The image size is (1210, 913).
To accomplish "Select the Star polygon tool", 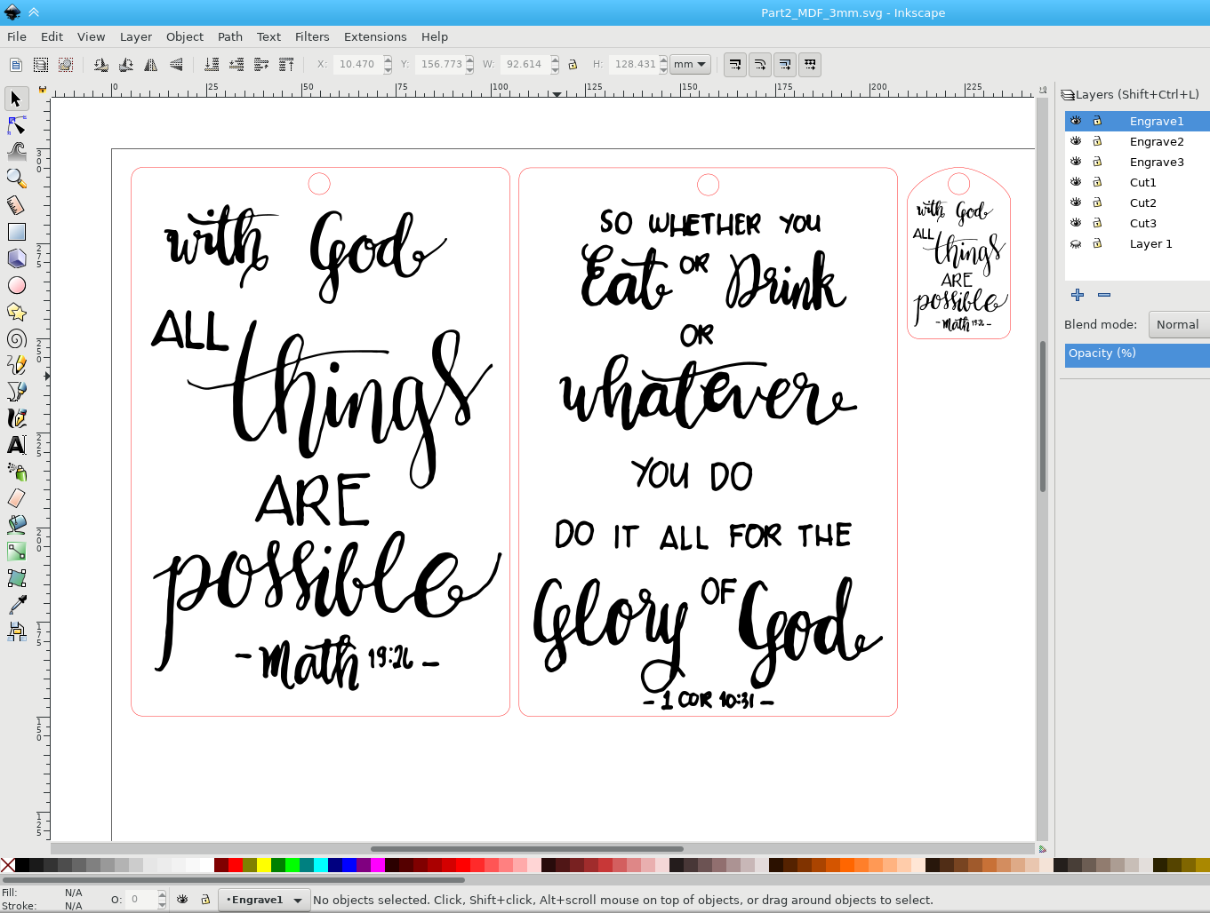I will pos(16,312).
